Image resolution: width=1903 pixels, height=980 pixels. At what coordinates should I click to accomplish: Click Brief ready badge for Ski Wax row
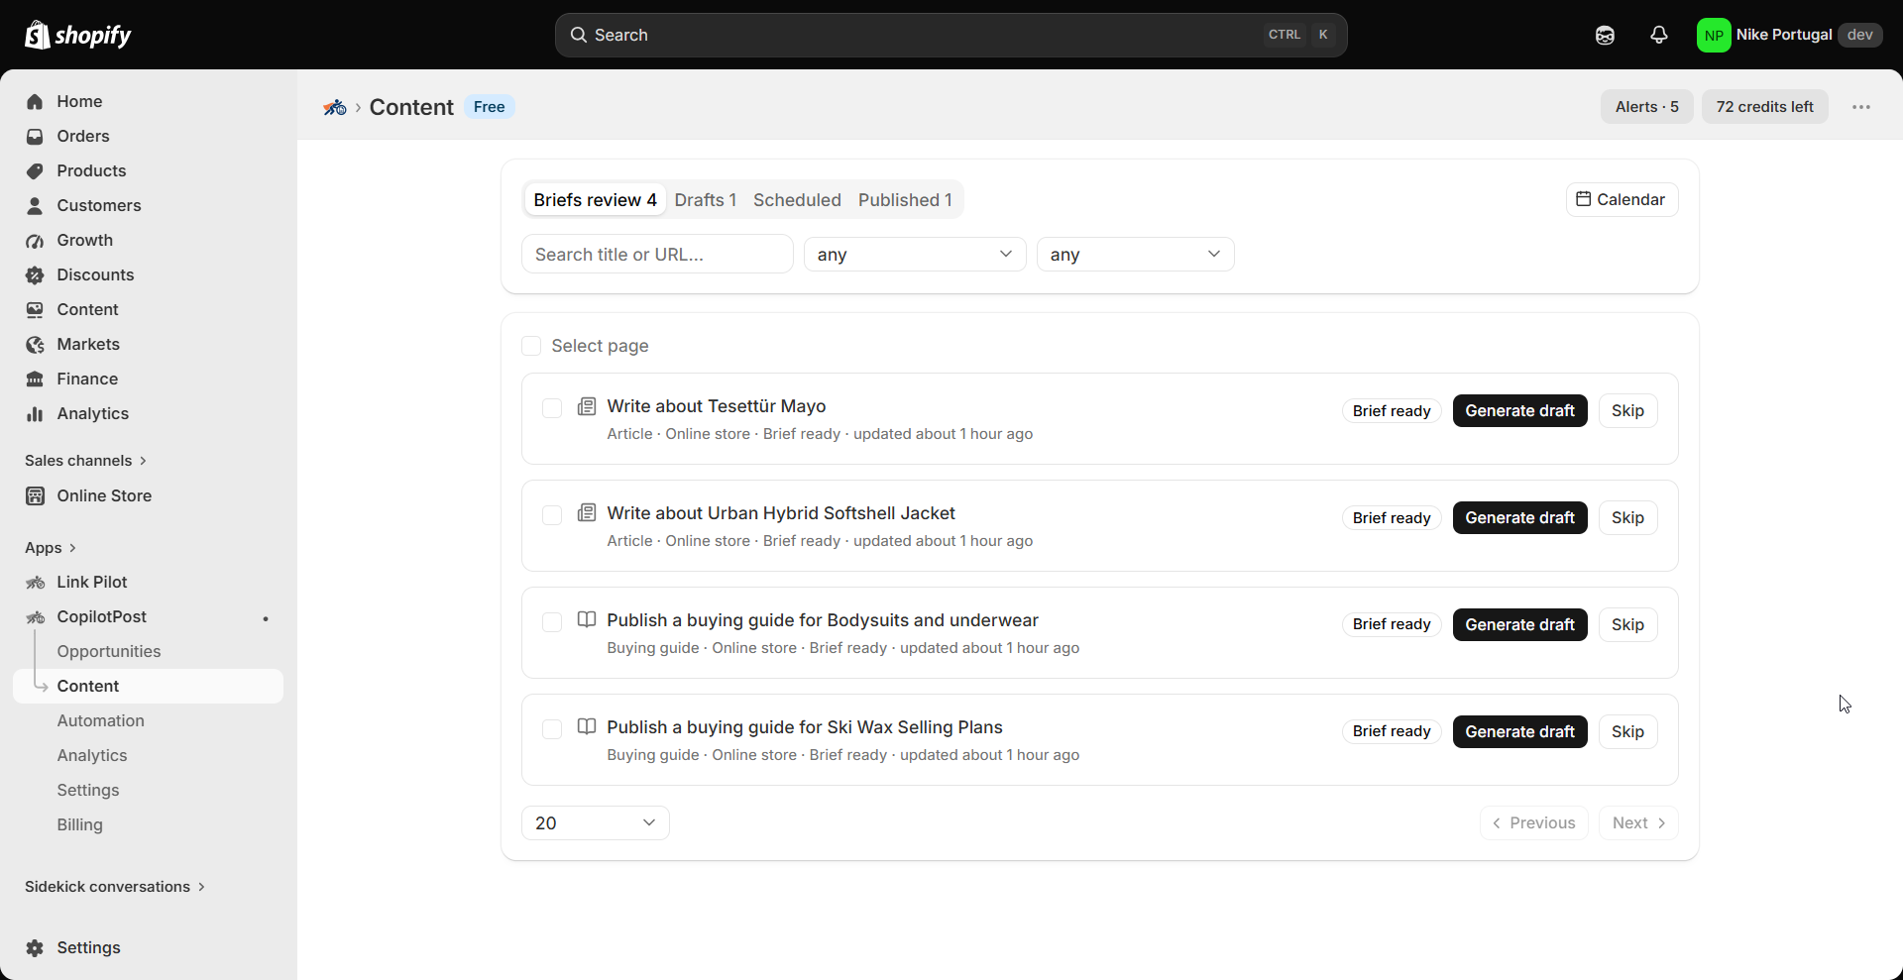1392,731
